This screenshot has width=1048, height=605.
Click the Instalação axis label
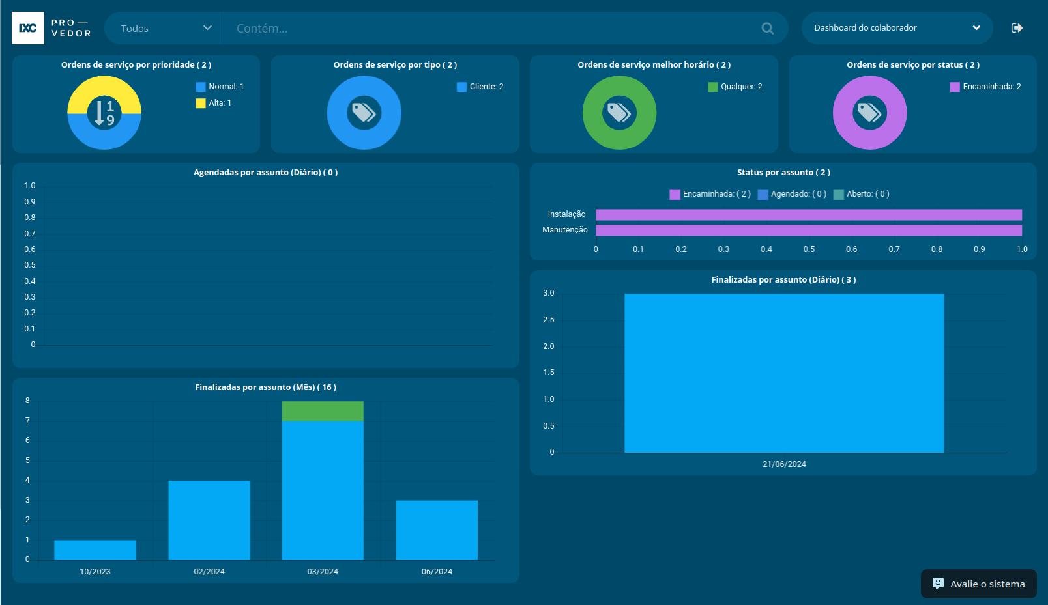[566, 214]
